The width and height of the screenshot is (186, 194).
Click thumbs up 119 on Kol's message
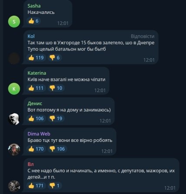click(x=36, y=58)
